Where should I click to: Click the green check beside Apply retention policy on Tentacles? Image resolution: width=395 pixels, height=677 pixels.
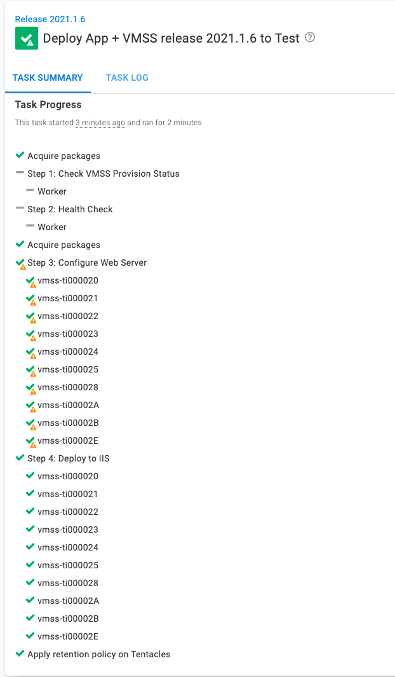tap(20, 653)
